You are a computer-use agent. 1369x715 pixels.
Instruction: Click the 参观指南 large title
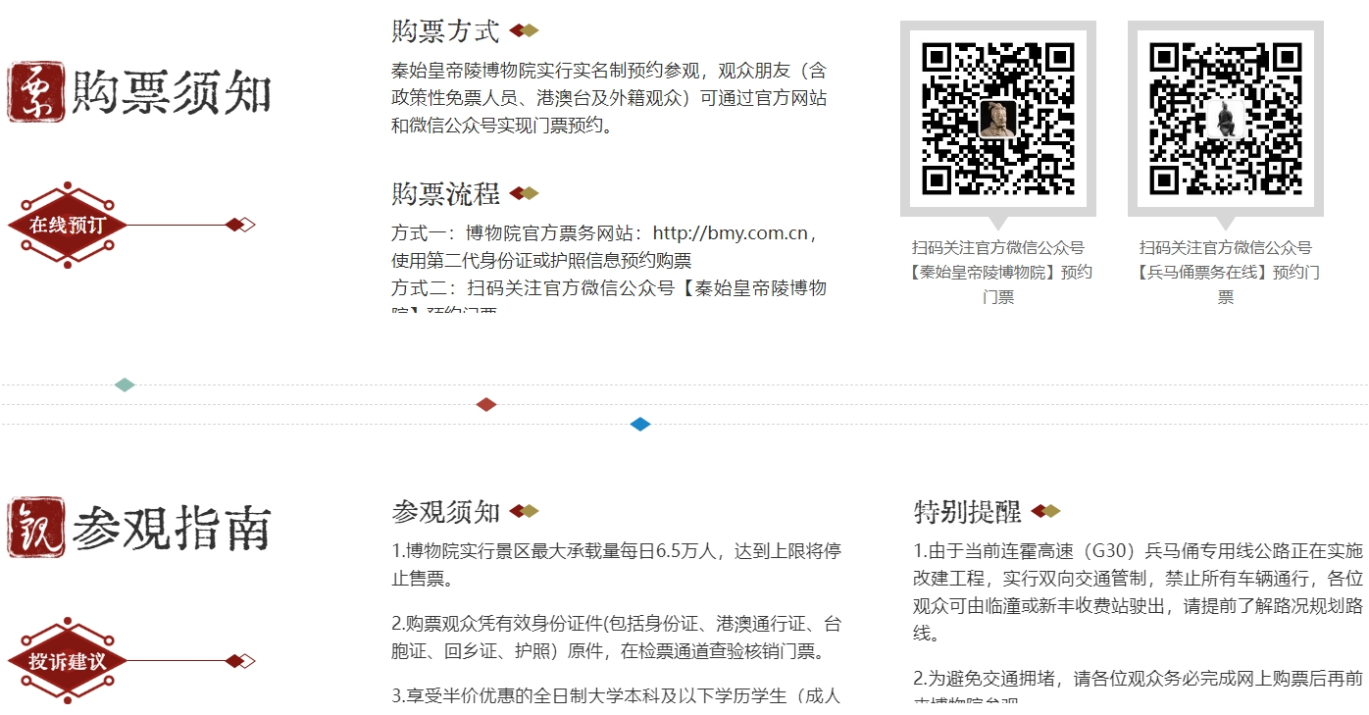172,529
